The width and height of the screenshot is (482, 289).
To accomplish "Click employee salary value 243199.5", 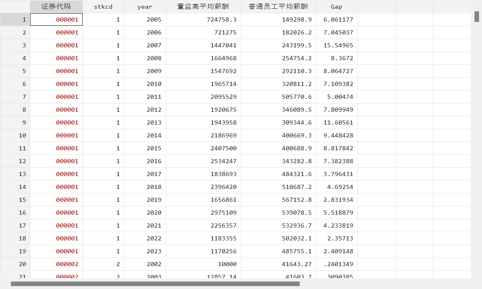I will tap(278, 45).
